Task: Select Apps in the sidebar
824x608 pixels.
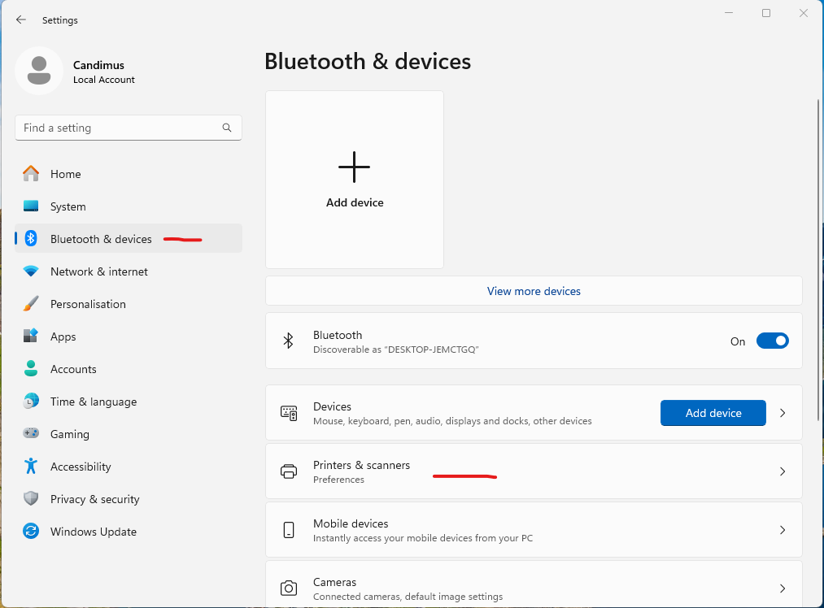Action: 129,337
